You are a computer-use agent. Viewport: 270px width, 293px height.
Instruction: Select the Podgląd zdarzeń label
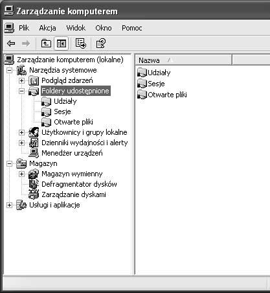pos(67,80)
